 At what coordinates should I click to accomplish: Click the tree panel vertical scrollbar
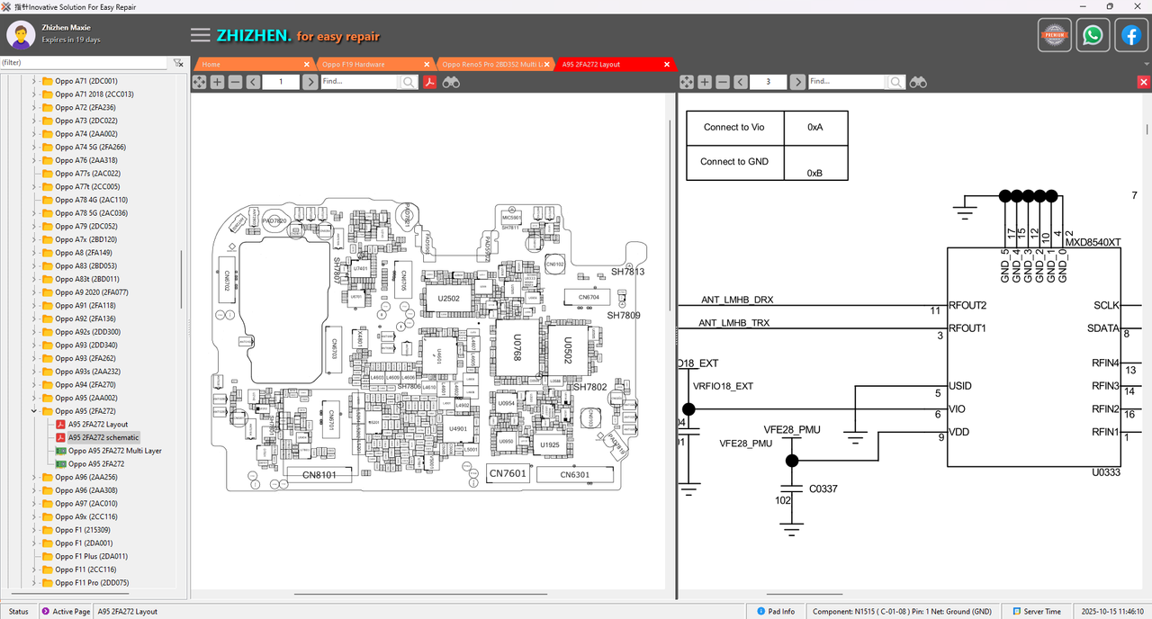click(182, 279)
